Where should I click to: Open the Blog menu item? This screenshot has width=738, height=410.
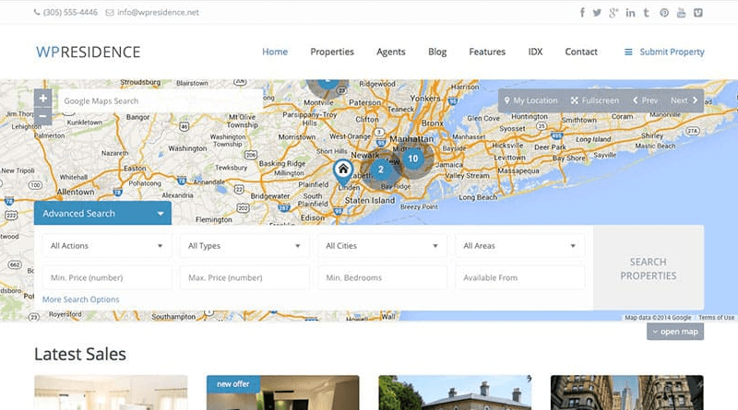[437, 52]
